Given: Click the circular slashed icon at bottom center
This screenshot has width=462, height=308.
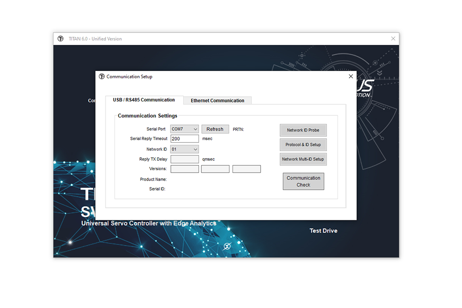Looking at the screenshot, I should tap(227, 246).
